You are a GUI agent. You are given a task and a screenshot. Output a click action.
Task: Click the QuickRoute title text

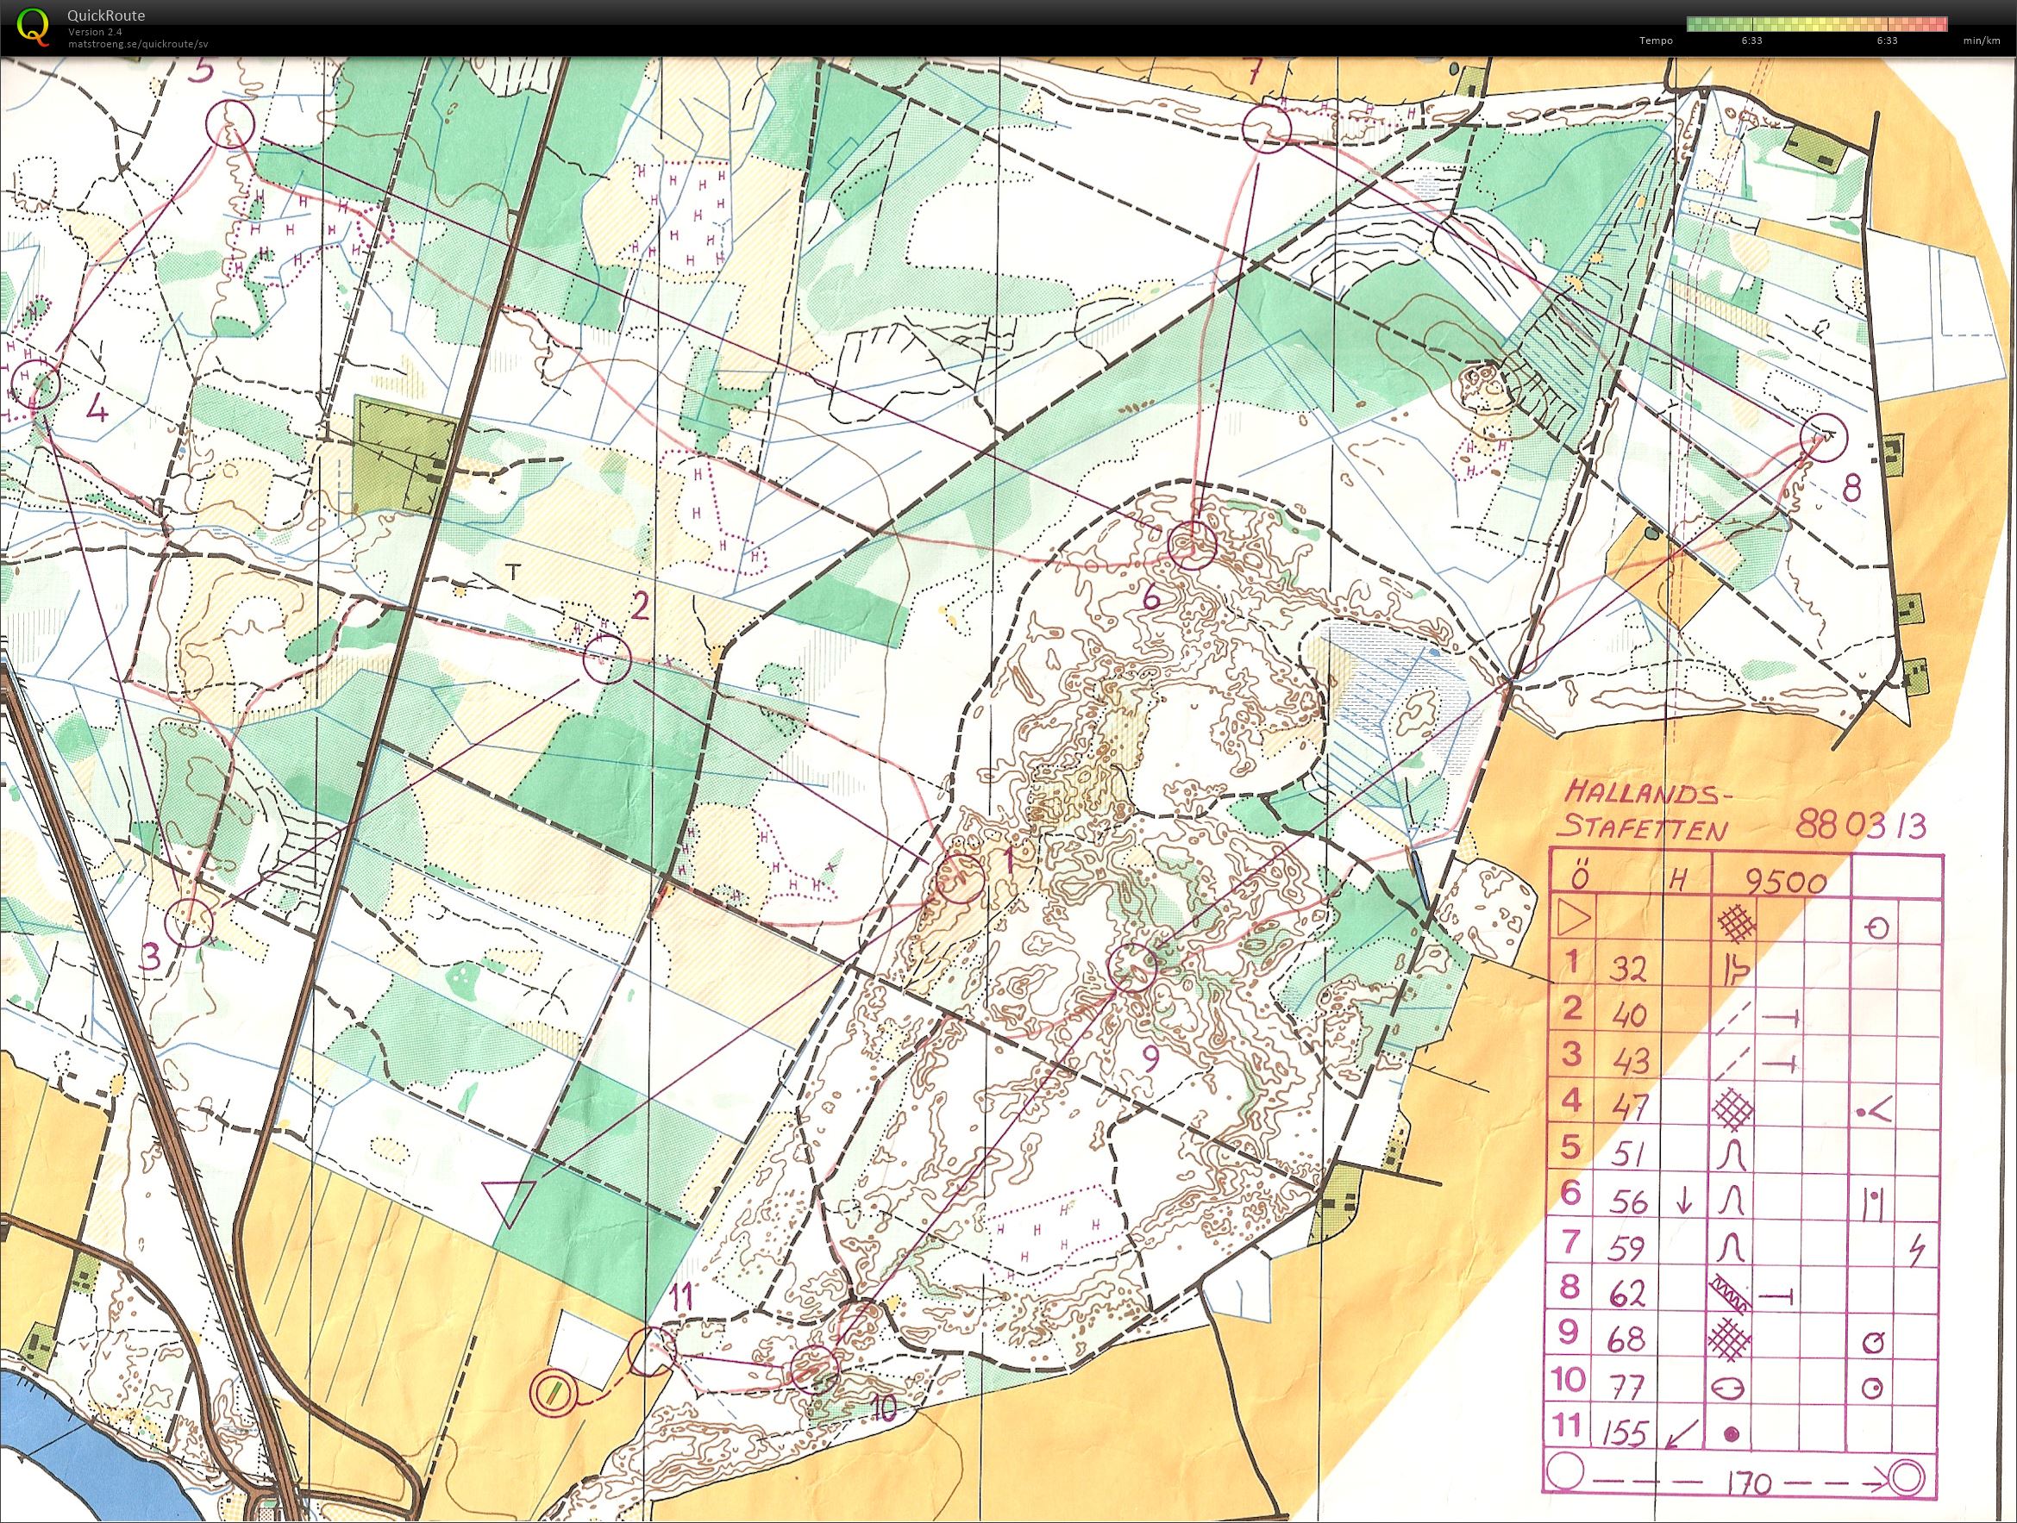(x=106, y=16)
